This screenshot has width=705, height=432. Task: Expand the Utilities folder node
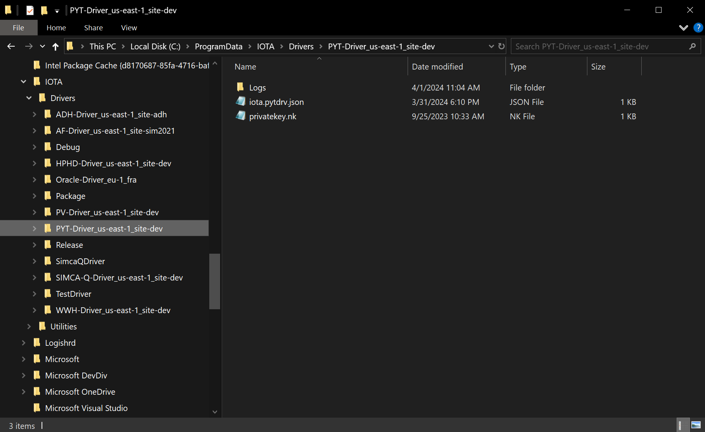[29, 326]
